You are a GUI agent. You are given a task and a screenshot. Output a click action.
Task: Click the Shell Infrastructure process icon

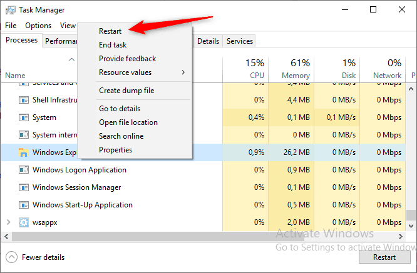point(24,100)
